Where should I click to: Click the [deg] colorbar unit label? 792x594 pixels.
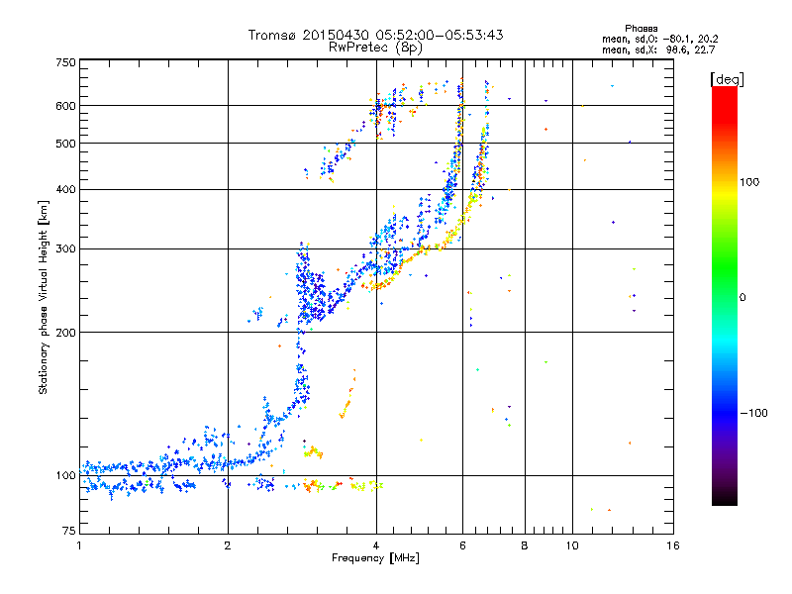727,79
